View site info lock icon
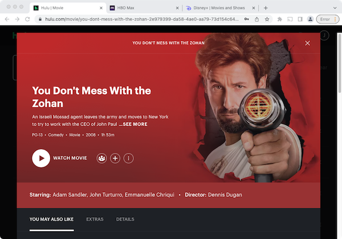The height and width of the screenshot is (239, 342). coord(40,19)
